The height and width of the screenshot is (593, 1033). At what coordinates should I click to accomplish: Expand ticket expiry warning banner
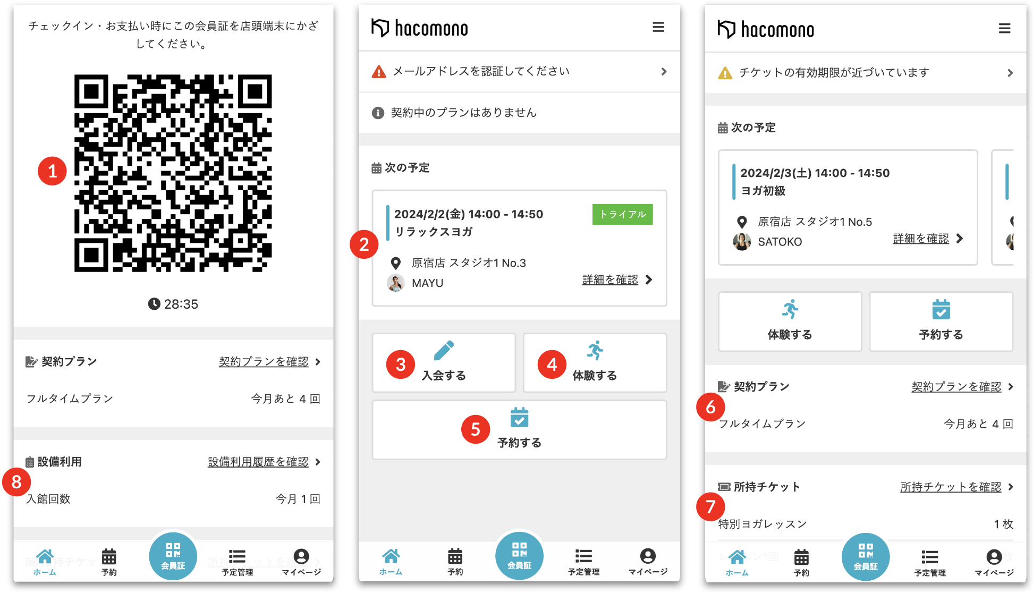click(865, 73)
